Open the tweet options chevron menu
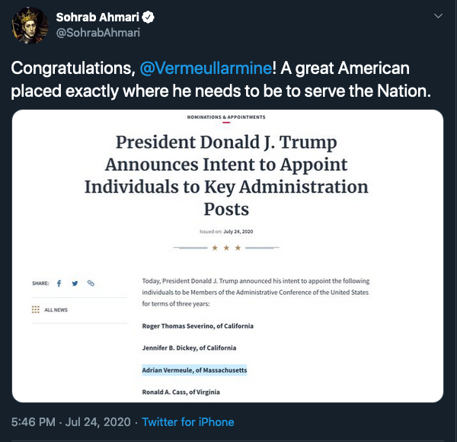 tap(437, 16)
